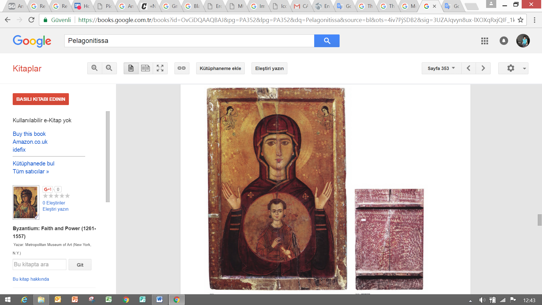The height and width of the screenshot is (305, 542).
Task: Open the idefix seller link
Action: (19, 150)
